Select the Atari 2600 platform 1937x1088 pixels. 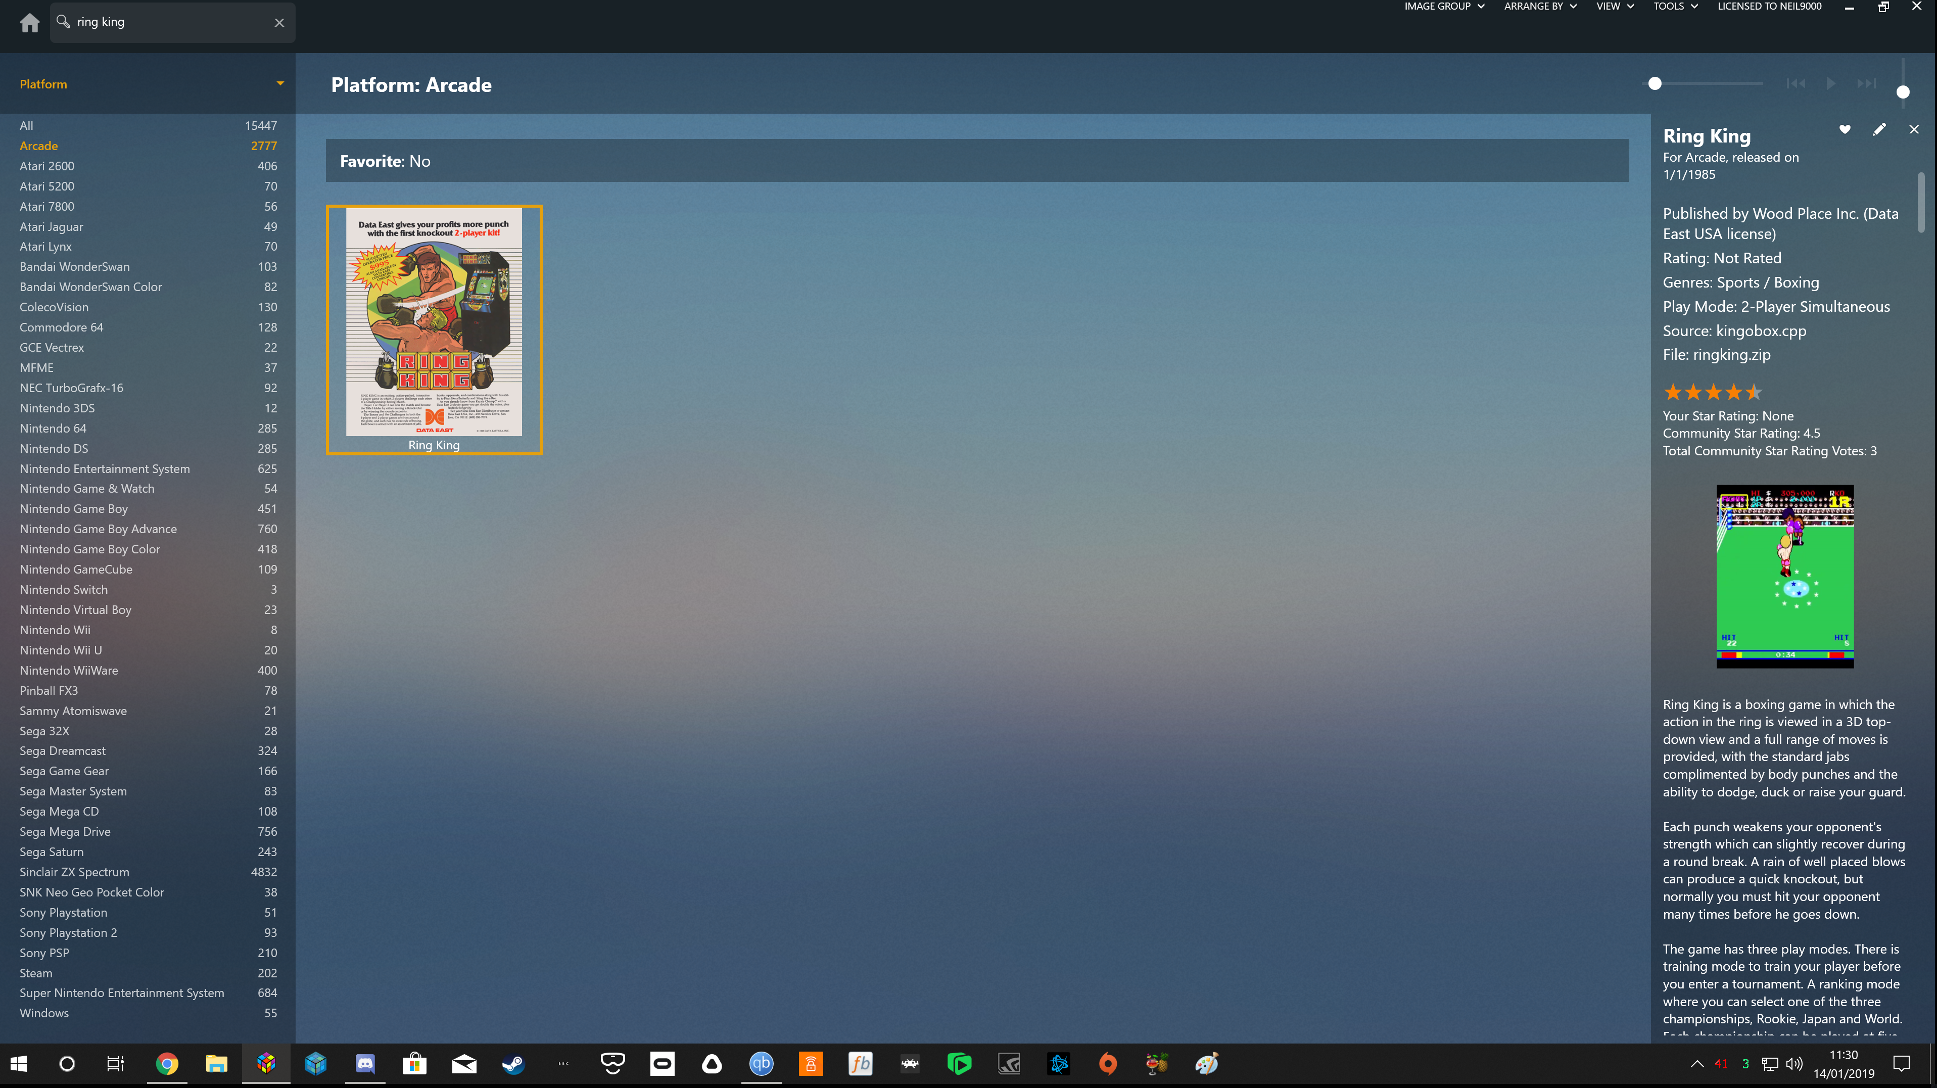click(148, 166)
